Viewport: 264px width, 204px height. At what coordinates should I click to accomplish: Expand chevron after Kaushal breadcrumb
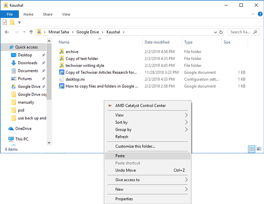click(124, 32)
